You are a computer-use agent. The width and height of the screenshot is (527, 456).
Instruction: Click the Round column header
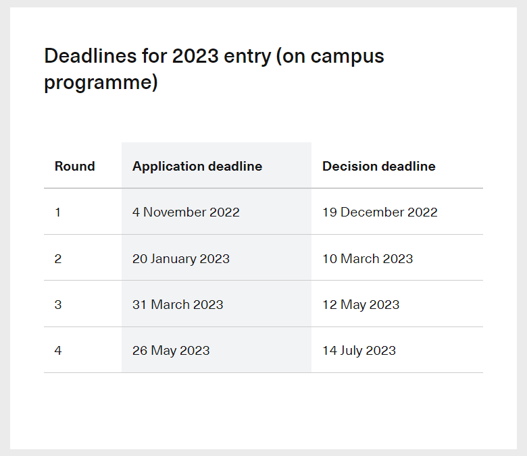point(74,166)
